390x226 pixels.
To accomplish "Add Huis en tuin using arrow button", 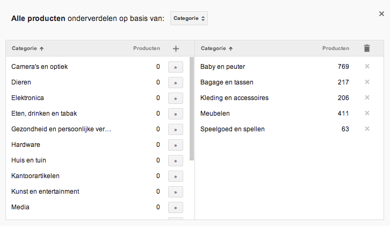I will click(x=175, y=161).
